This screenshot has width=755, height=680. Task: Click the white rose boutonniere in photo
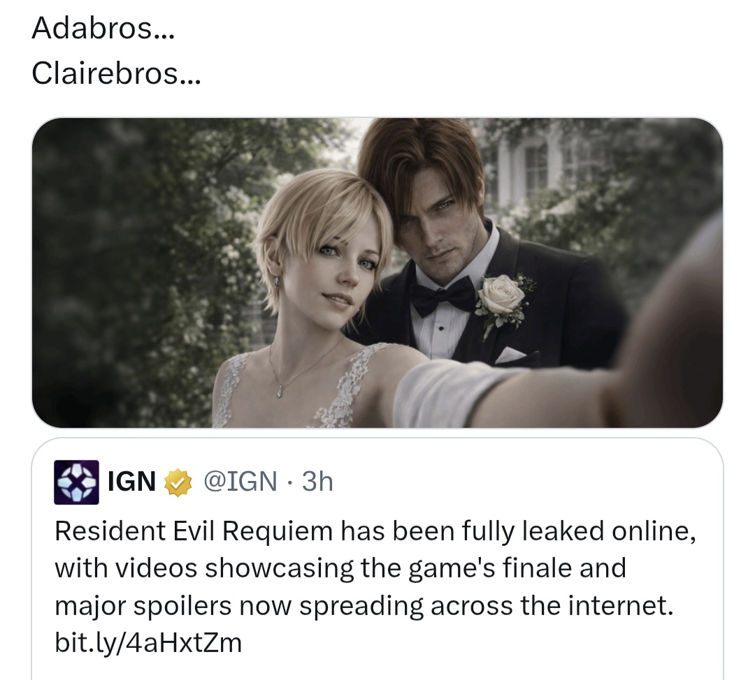503,297
